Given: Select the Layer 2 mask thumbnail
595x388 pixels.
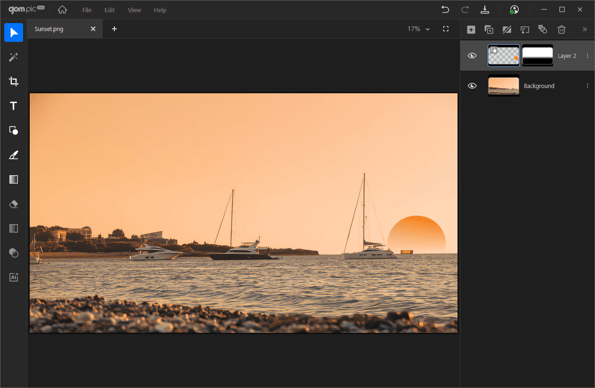Looking at the screenshot, I should (x=538, y=56).
